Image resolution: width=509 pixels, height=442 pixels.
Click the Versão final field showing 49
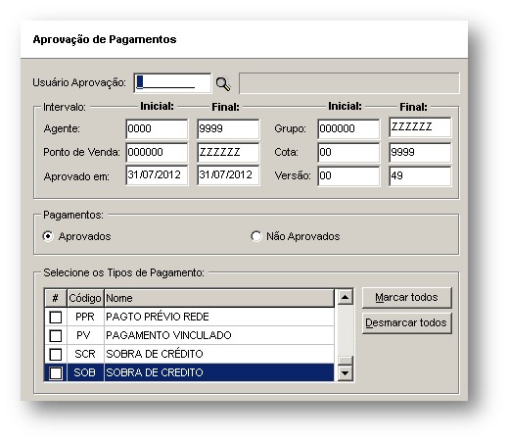pos(420,176)
